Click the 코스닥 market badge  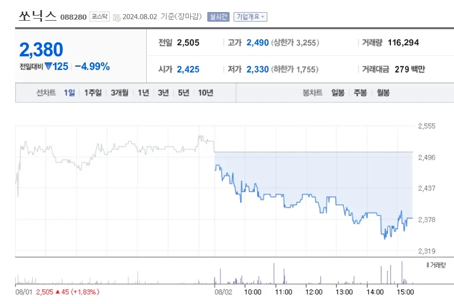pyautogui.click(x=99, y=17)
